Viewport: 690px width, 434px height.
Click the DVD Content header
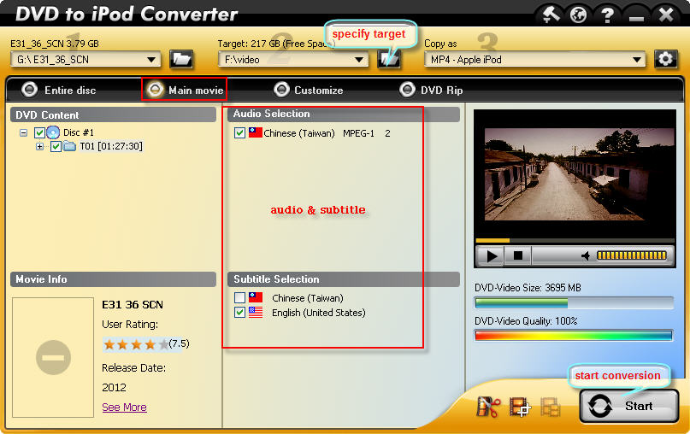pos(113,114)
